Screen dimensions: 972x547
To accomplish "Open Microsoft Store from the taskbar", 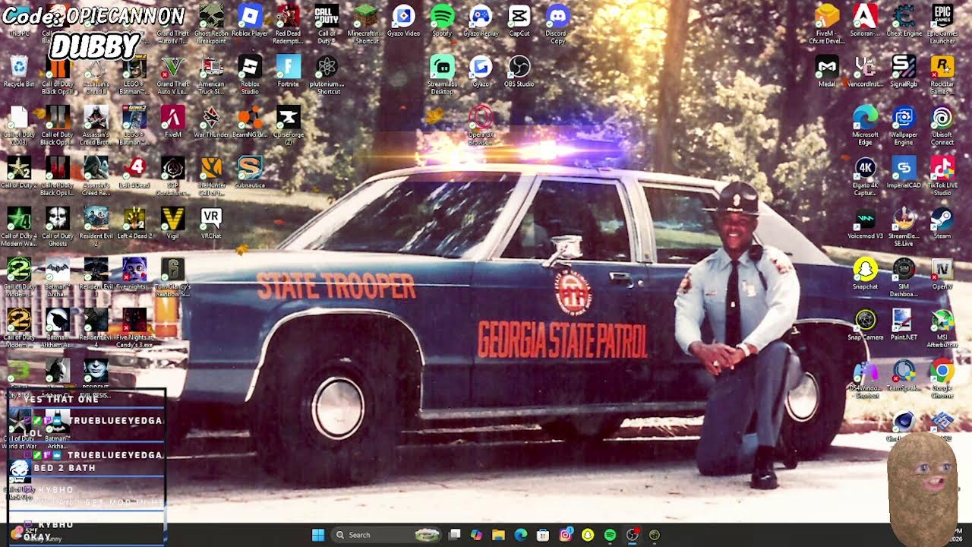I will pyautogui.click(x=543, y=535).
